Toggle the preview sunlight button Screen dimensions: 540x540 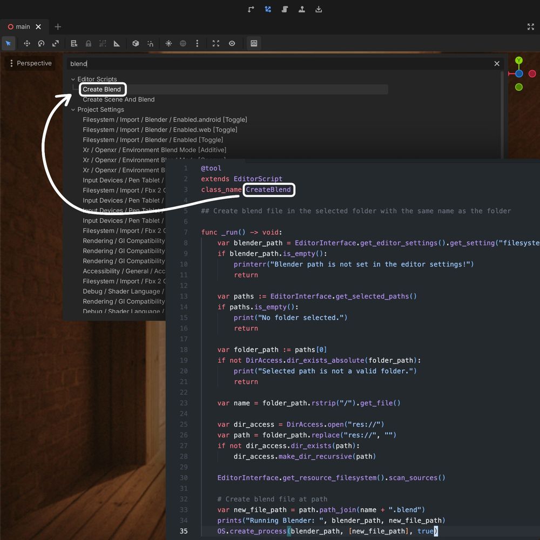(x=168, y=43)
